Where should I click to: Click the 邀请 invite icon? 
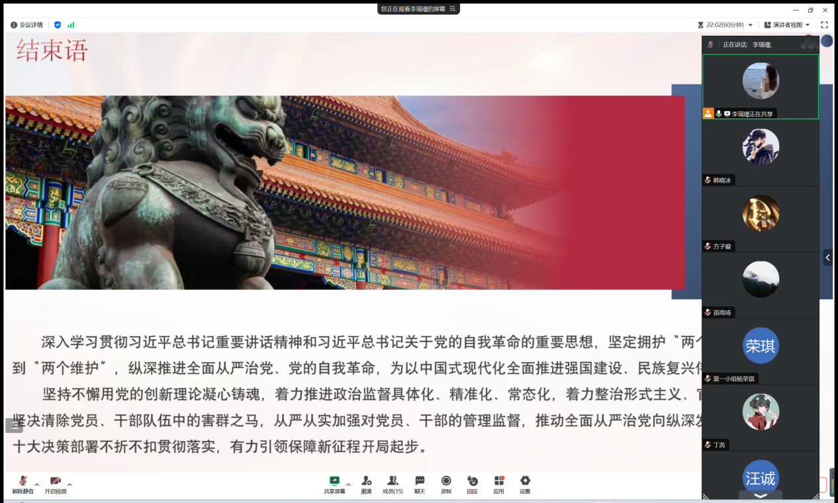click(366, 484)
